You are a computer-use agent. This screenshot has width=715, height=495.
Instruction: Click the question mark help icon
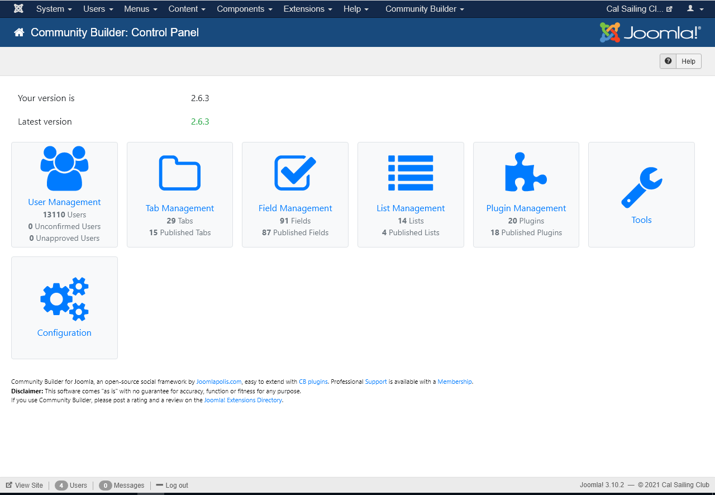pyautogui.click(x=668, y=61)
